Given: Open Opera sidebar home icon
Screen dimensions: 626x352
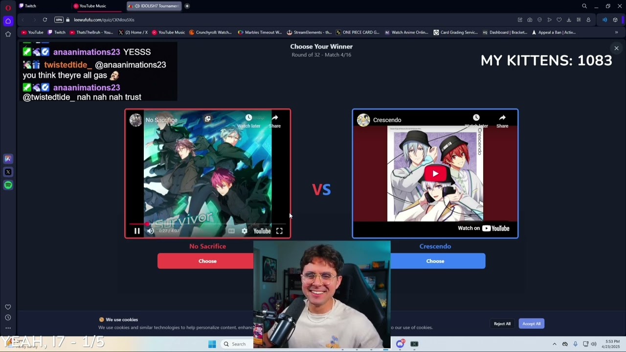Looking at the screenshot, I should click(8, 21).
